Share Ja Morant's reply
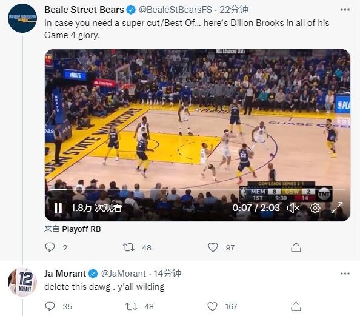 pyautogui.click(x=296, y=306)
